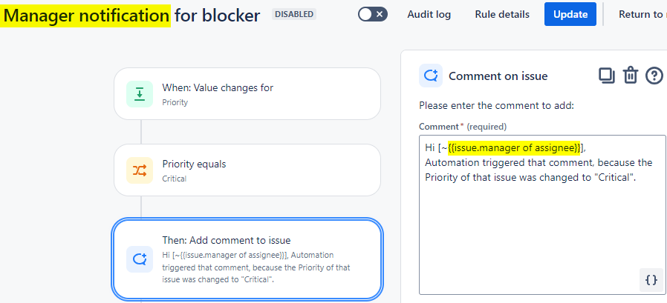Click the orange Priority equals condition icon

[140, 170]
